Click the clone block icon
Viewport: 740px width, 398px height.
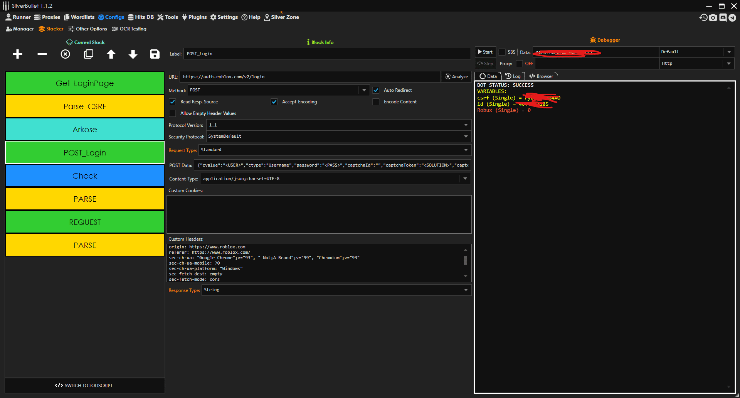click(x=89, y=54)
